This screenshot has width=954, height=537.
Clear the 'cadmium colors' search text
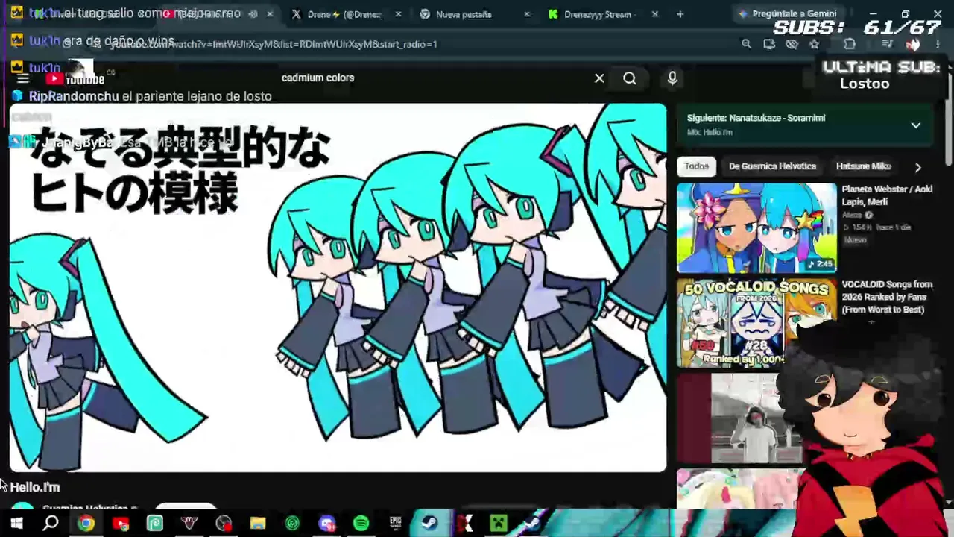(599, 78)
